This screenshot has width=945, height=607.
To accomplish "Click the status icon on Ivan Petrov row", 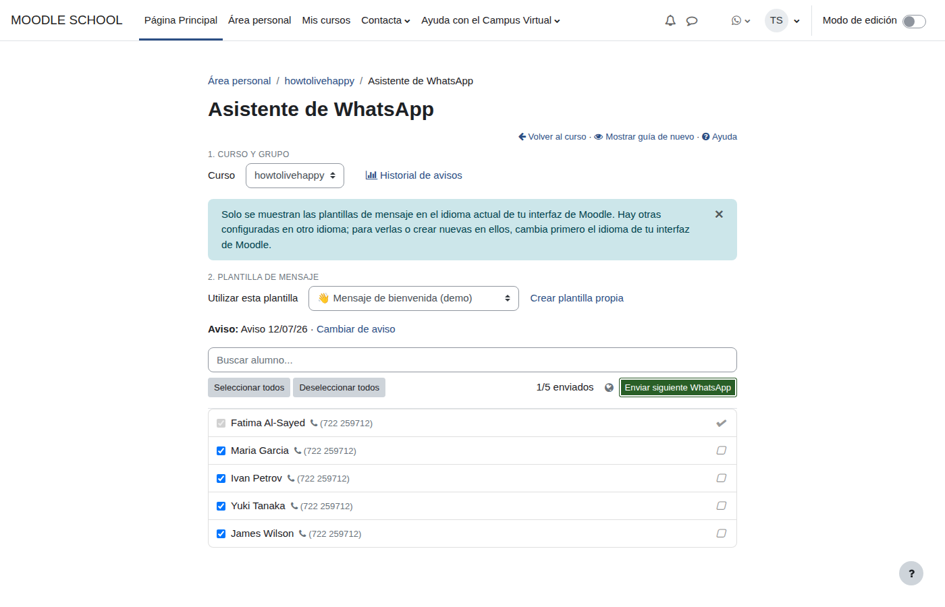I will point(721,478).
